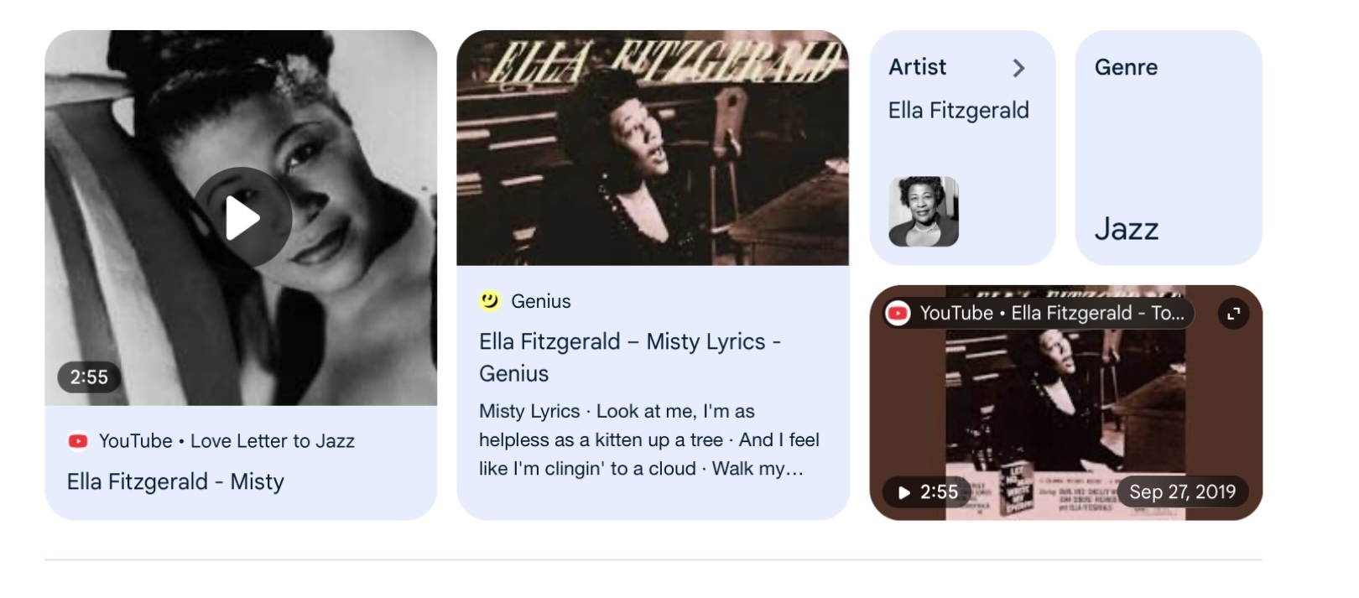Image resolution: width=1359 pixels, height=598 pixels.
Task: Click the "Artist" card heading
Action: (x=917, y=67)
